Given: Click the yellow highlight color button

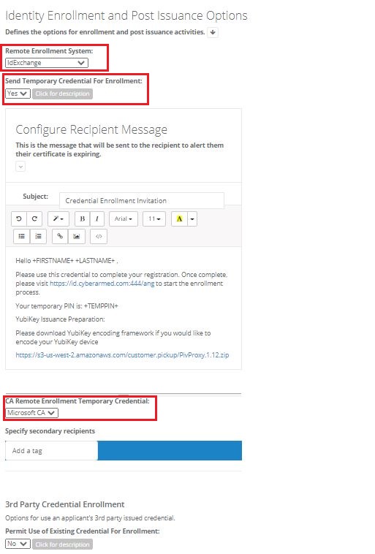Looking at the screenshot, I should click(x=179, y=219).
